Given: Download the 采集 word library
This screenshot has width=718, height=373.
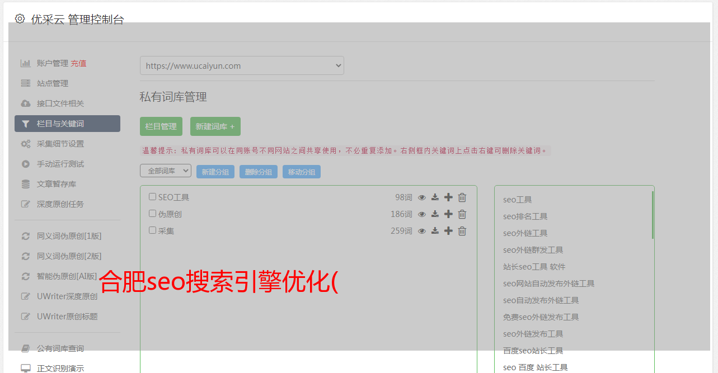Looking at the screenshot, I should tap(435, 231).
